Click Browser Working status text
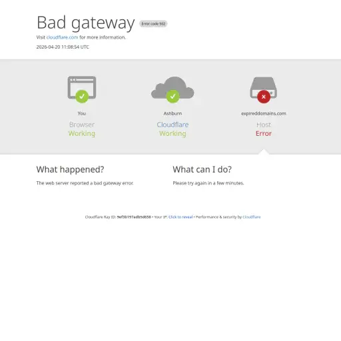The height and width of the screenshot is (341, 341). [x=82, y=129]
